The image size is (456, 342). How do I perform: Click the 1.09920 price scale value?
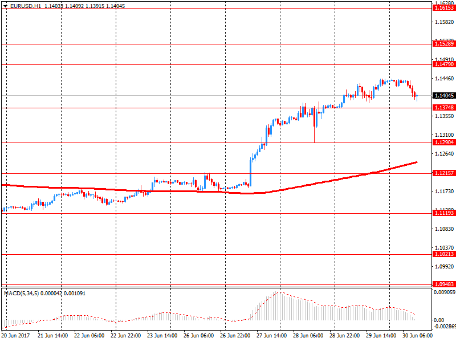[x=444, y=267]
